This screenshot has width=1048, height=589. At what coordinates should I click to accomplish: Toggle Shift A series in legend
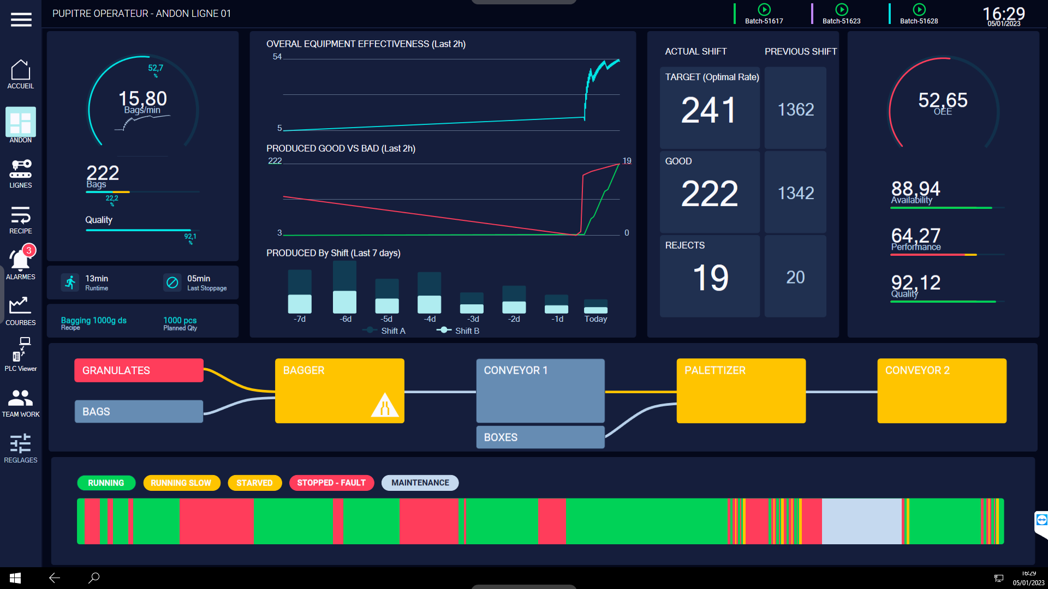pos(386,330)
